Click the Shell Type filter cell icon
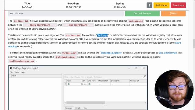The image size is (195, 110). [x=89, y=84]
